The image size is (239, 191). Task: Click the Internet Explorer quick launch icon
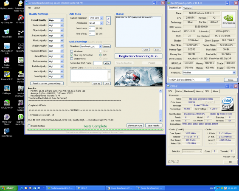pyautogui.click(x=22, y=188)
